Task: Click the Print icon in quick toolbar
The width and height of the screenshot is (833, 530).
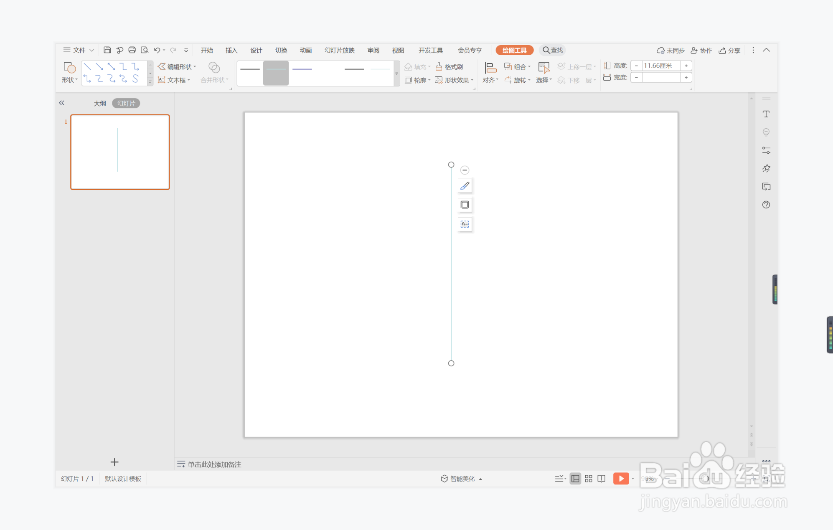Action: (x=132, y=50)
